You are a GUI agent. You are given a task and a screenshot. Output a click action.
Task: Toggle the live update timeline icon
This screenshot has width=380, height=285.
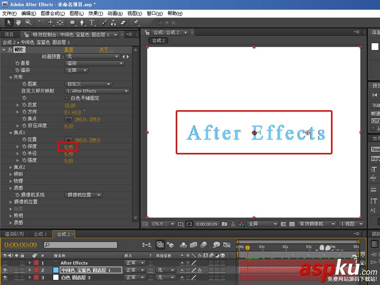(x=160, y=245)
